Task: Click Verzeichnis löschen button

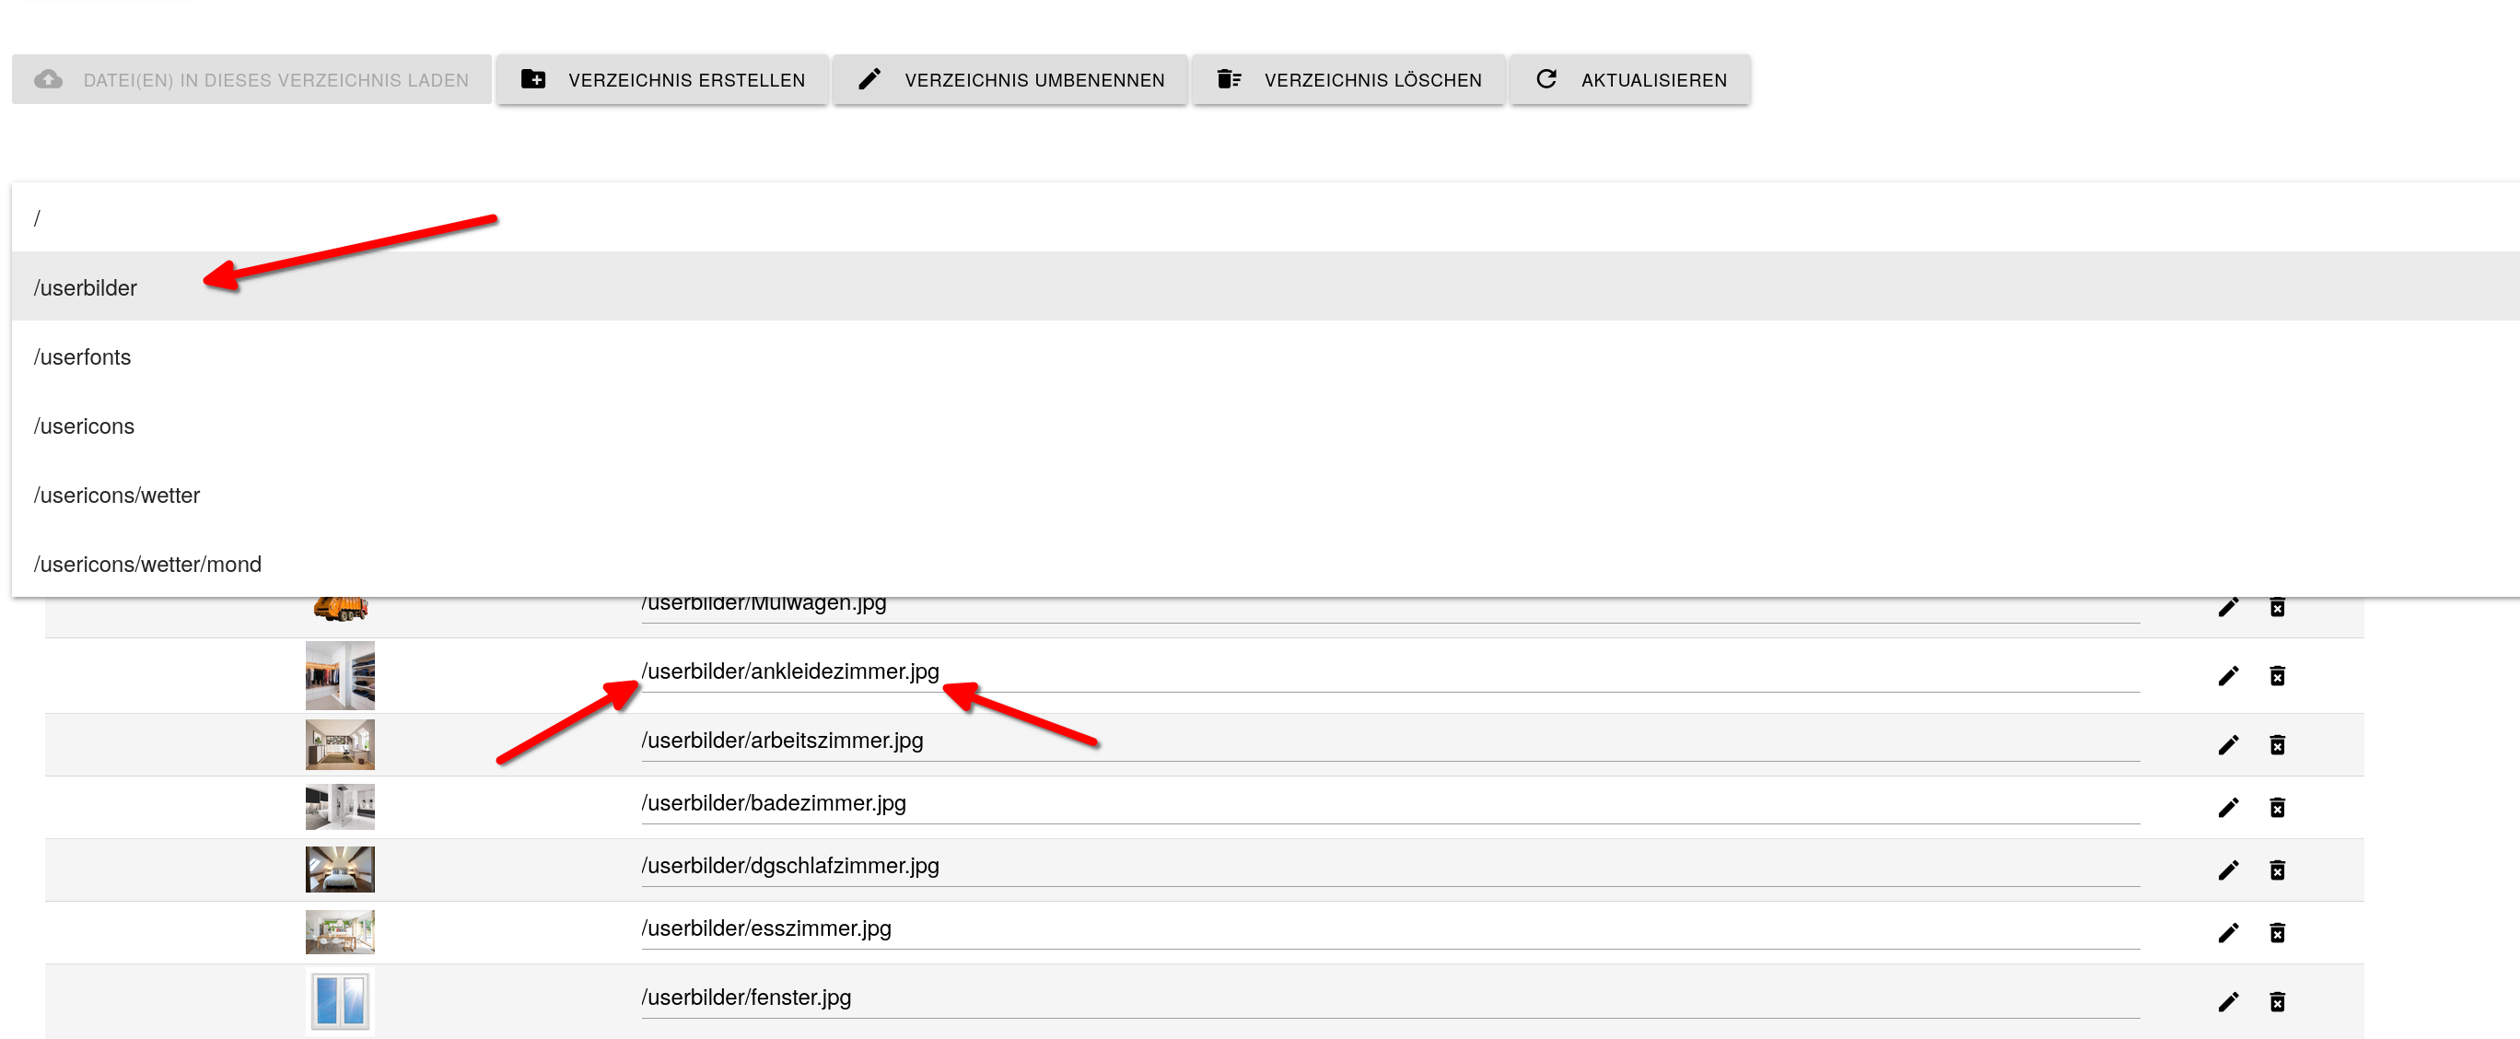Action: click(x=1348, y=80)
